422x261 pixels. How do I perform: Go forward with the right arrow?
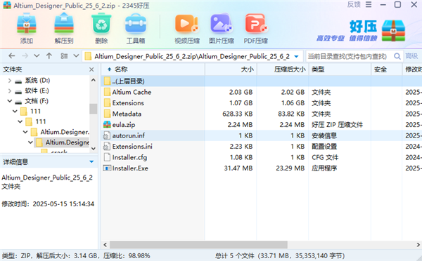point(25,56)
